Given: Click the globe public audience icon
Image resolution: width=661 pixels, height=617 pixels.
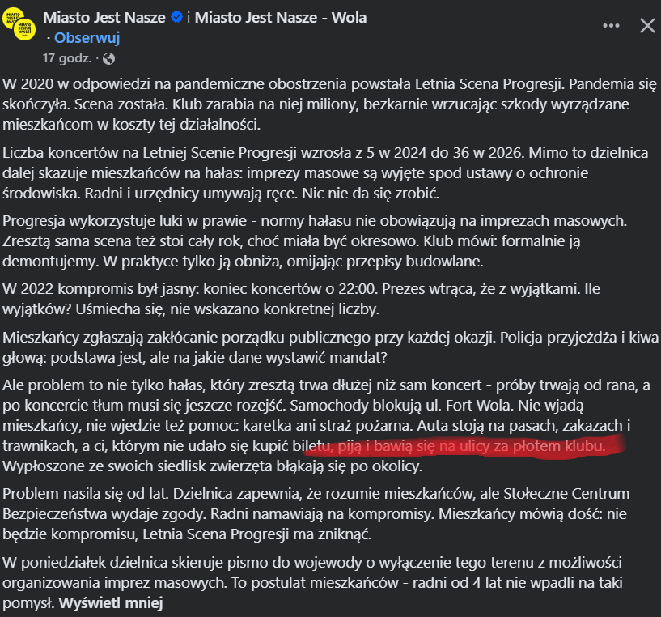Looking at the screenshot, I should tap(108, 58).
